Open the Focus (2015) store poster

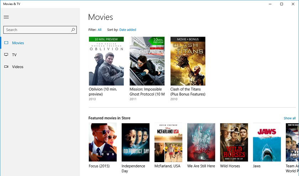click(103, 142)
